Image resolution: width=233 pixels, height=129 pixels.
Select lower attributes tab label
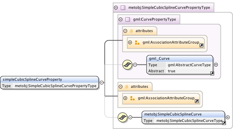(x=139, y=86)
